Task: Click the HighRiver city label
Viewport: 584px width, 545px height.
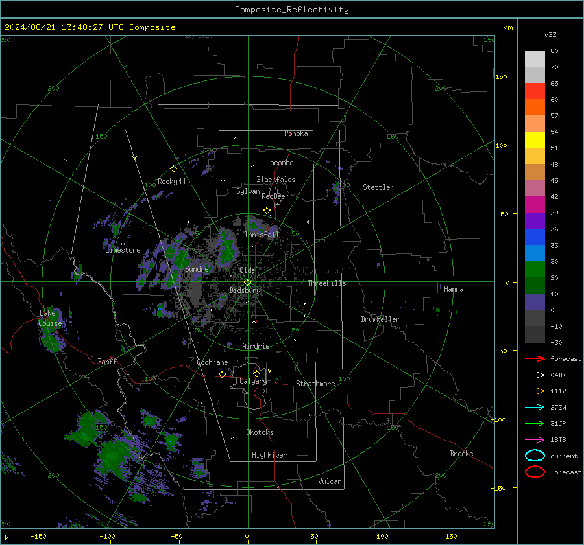Action: point(269,455)
